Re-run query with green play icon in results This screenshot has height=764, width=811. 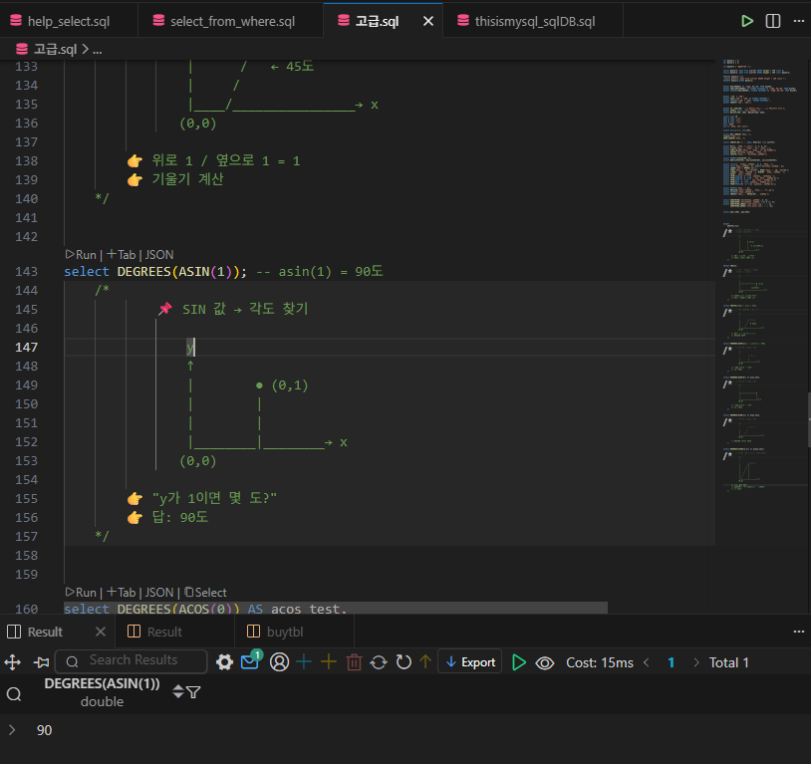click(518, 662)
